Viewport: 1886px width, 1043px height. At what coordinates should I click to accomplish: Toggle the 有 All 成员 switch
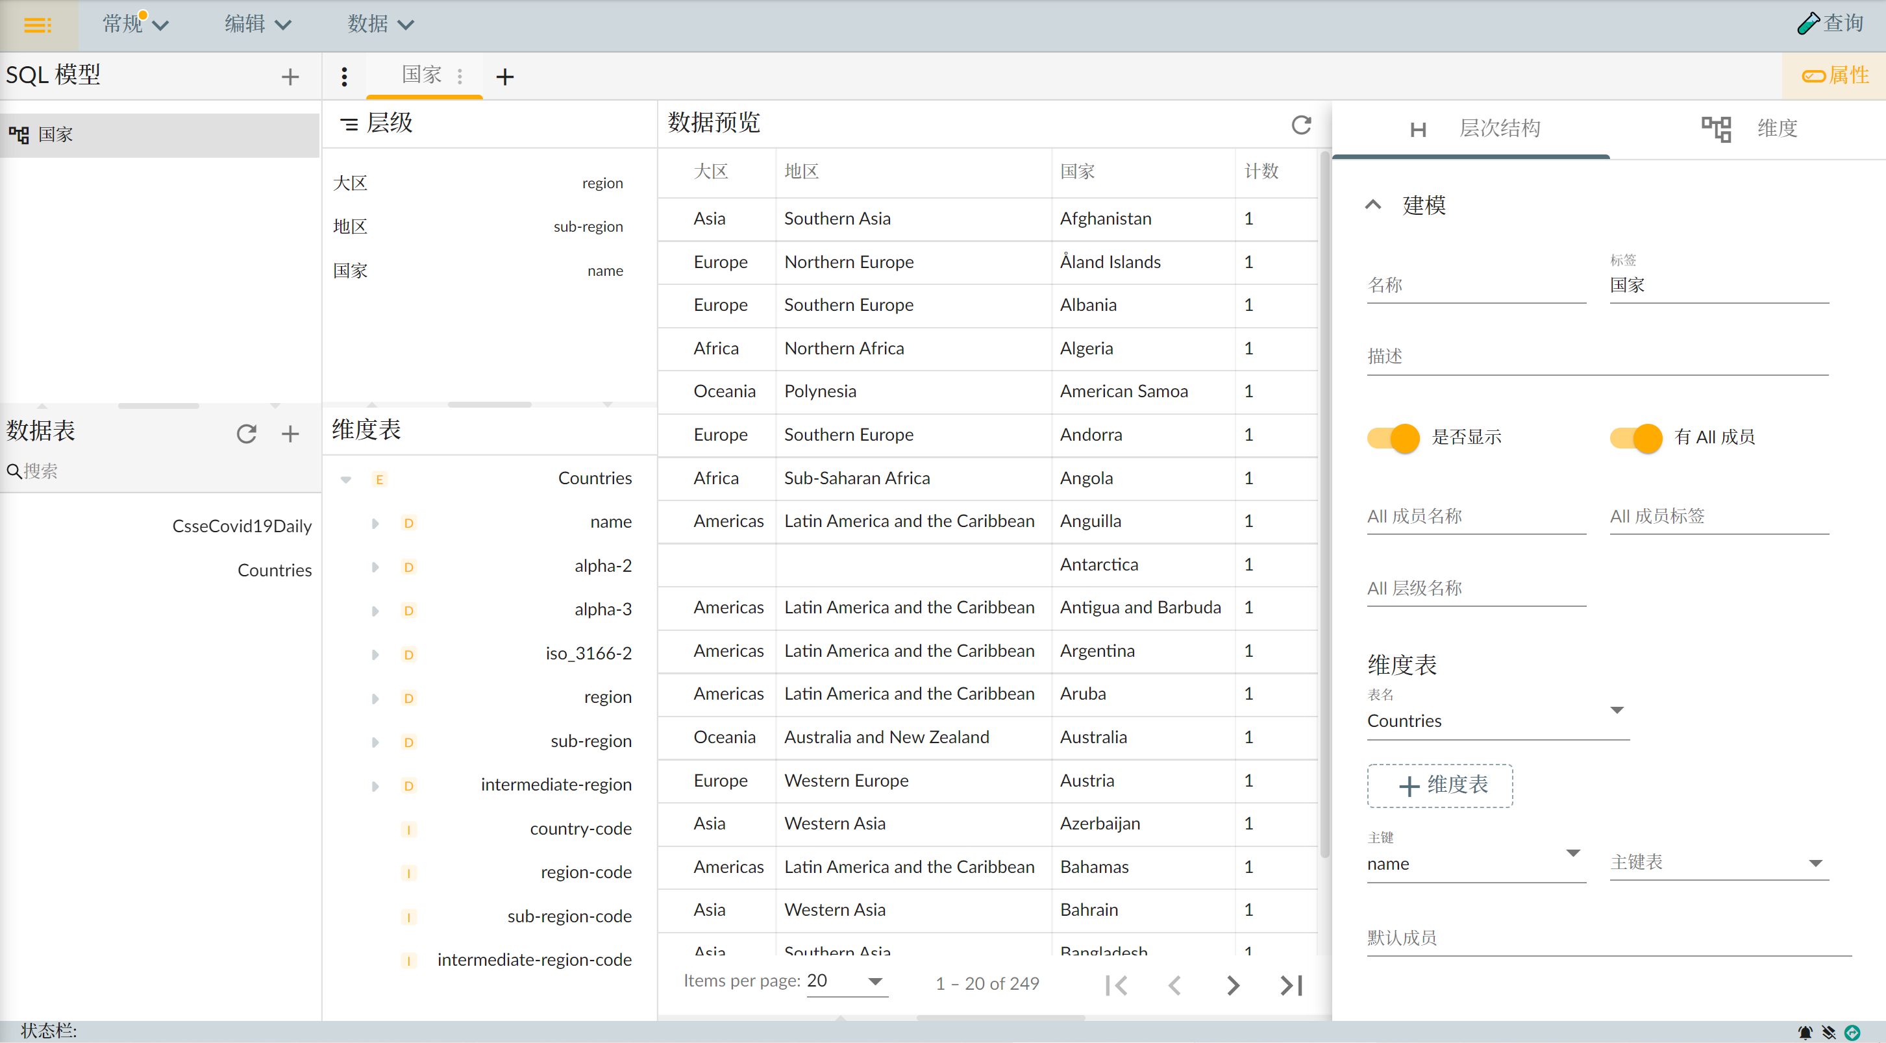(x=1636, y=437)
